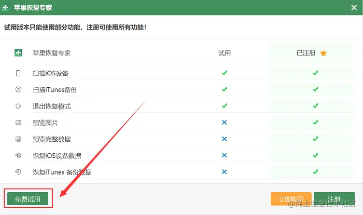
Task: Click the restore icon for 恢复iOS设备数据
Action: click(x=18, y=155)
